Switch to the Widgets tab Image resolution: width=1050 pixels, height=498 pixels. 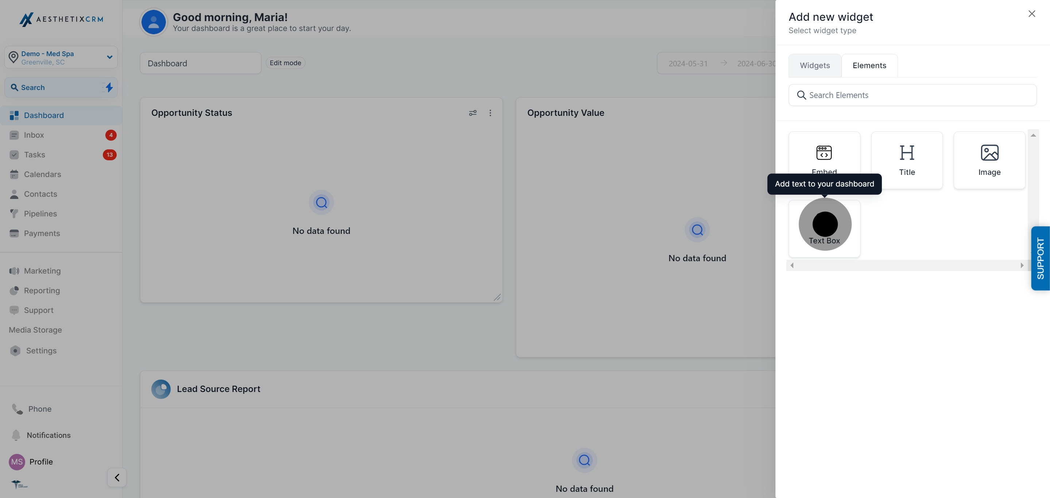[x=814, y=66]
